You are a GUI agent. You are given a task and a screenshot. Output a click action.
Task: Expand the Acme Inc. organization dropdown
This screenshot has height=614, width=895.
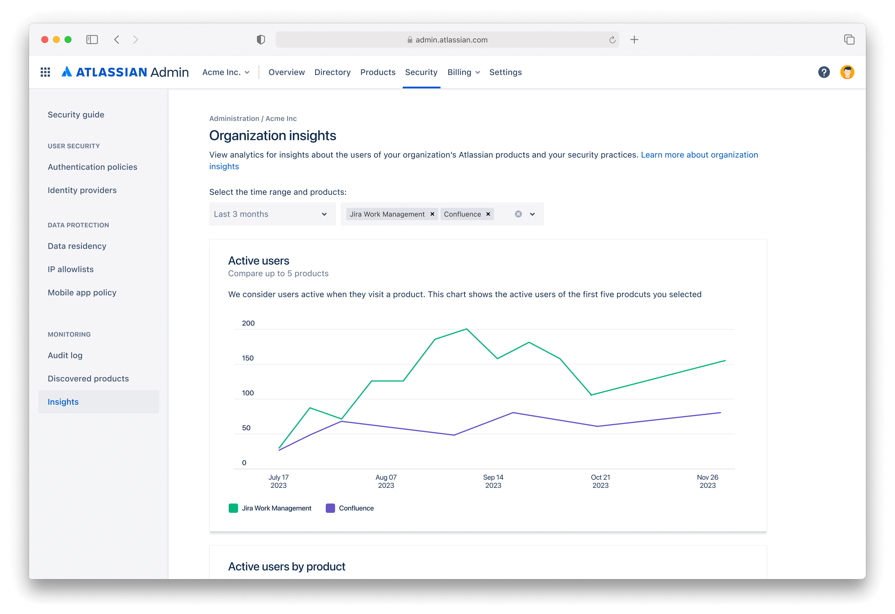(226, 72)
